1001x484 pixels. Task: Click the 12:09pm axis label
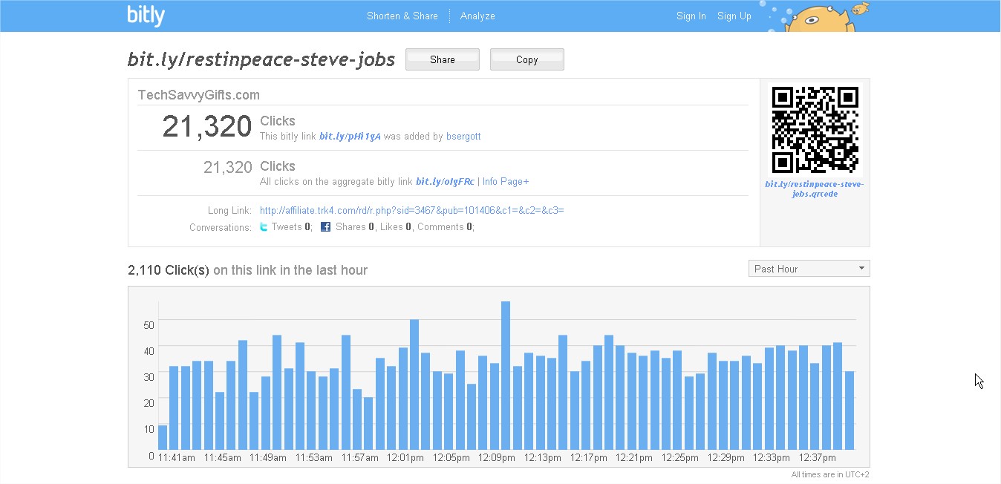click(x=497, y=458)
